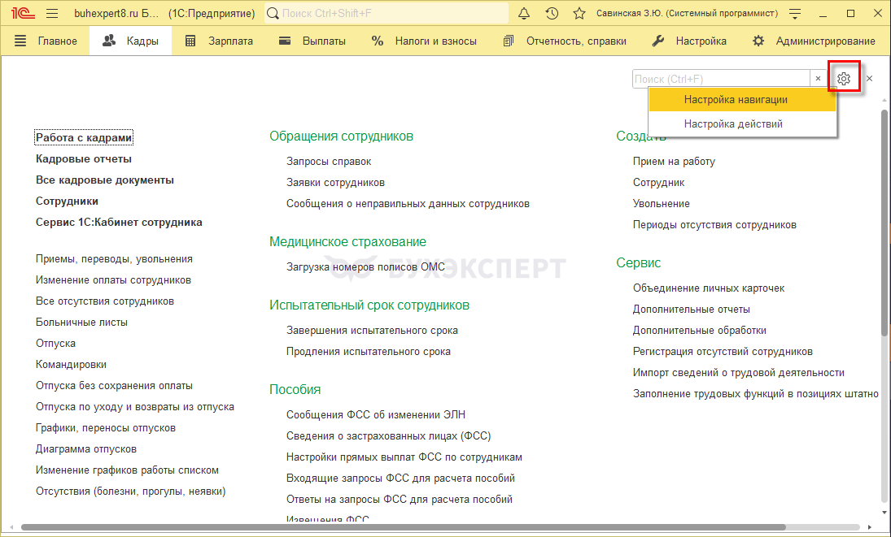Viewport: 891px width, 537px height.
Task: Click the favorites star icon
Action: click(579, 14)
